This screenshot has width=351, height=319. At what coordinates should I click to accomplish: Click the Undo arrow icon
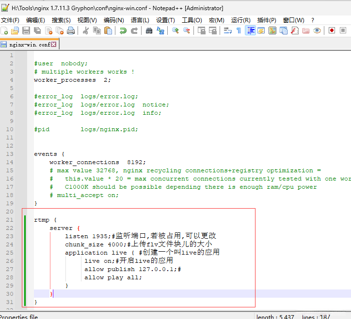[123, 30]
